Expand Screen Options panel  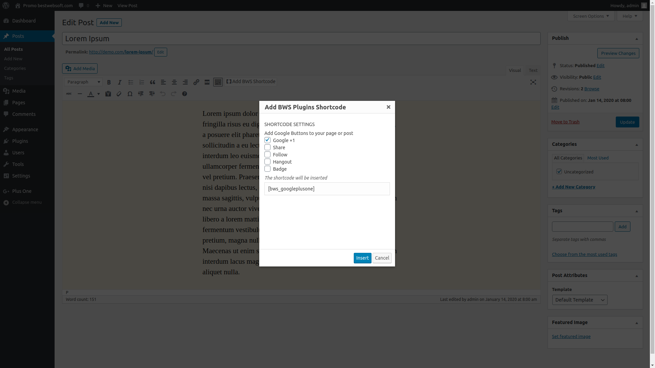(591, 16)
